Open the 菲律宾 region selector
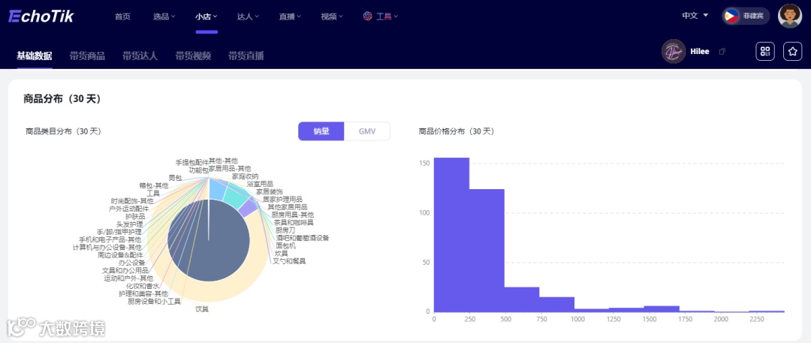The height and width of the screenshot is (343, 811). tap(746, 16)
